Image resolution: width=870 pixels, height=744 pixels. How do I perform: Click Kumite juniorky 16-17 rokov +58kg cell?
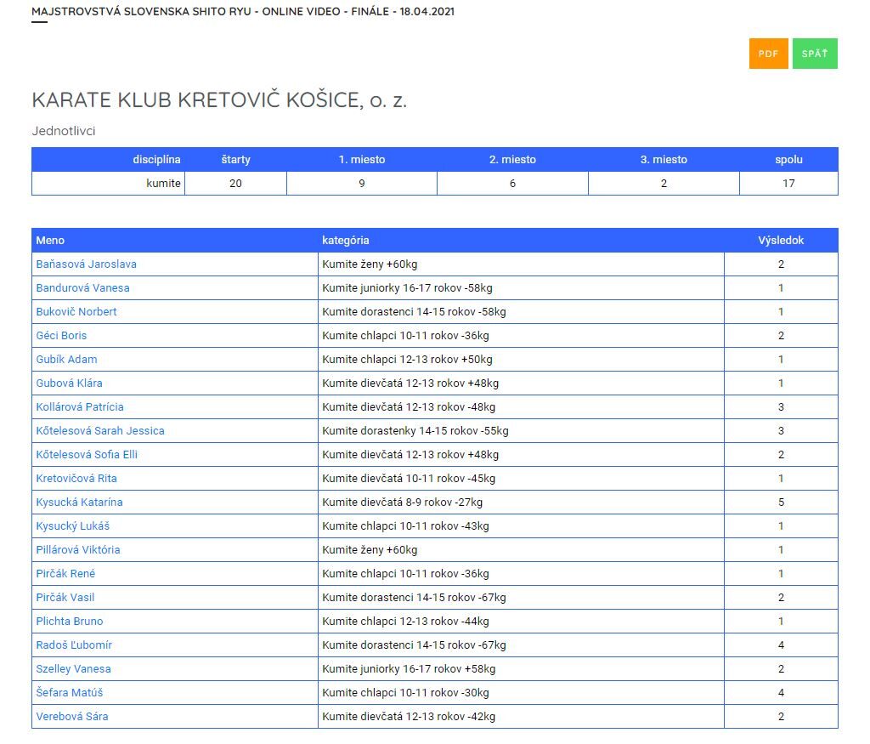click(x=521, y=669)
